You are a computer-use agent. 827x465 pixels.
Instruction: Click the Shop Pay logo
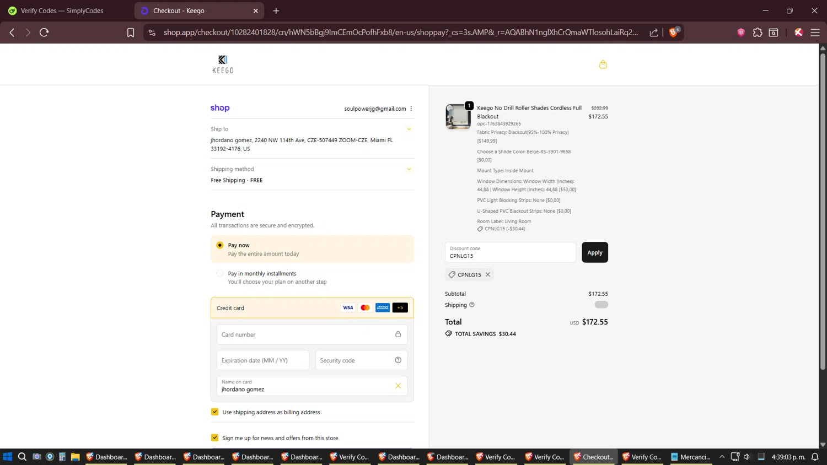(220, 108)
